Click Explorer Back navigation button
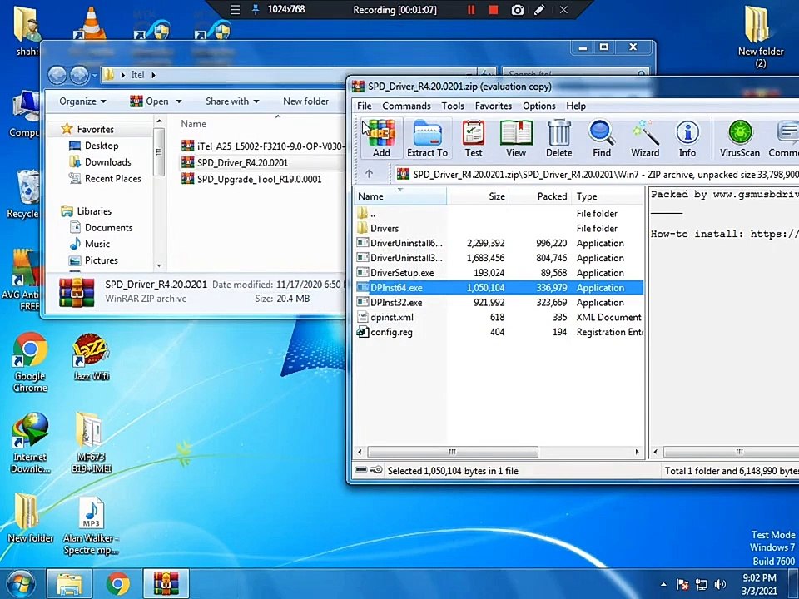Screen dimensions: 799x599 (57, 76)
